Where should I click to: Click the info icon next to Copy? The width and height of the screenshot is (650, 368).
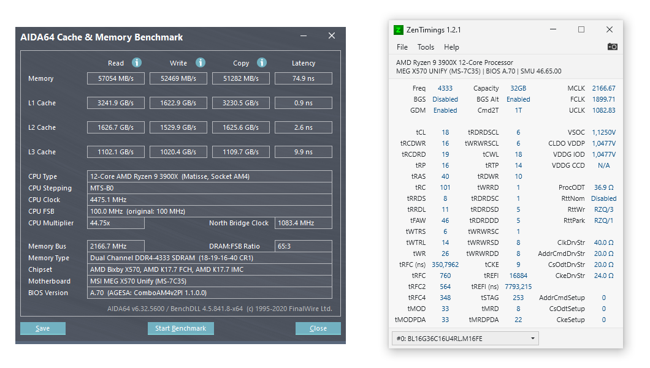[x=262, y=62]
